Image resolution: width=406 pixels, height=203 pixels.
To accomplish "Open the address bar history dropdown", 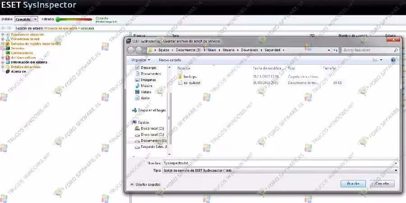I will [329, 50].
